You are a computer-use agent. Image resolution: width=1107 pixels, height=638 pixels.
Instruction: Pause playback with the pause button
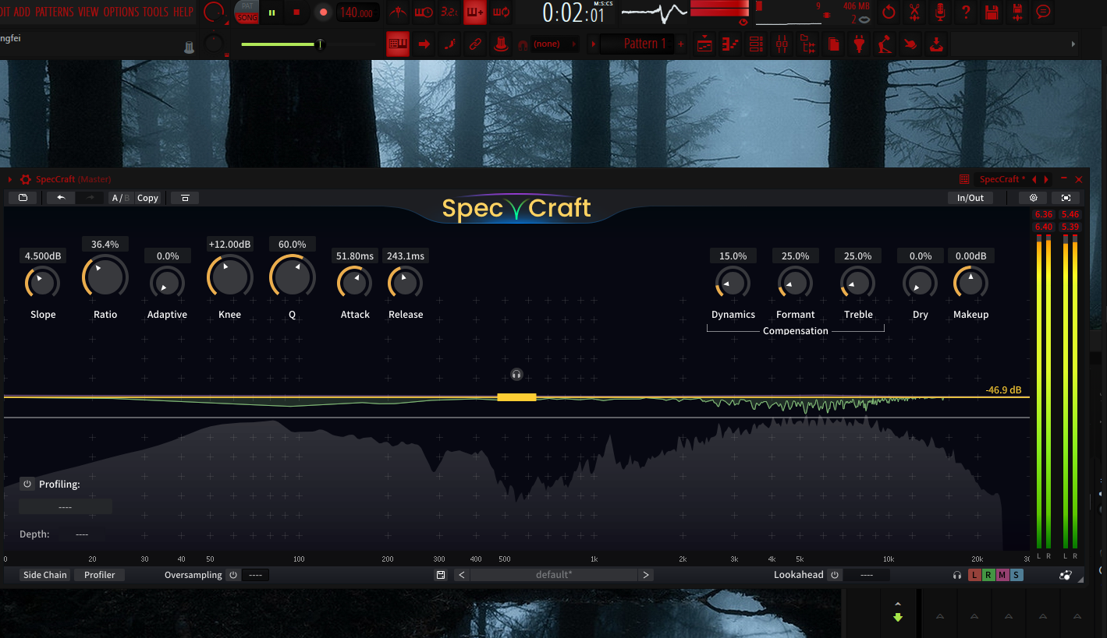pyautogui.click(x=272, y=12)
